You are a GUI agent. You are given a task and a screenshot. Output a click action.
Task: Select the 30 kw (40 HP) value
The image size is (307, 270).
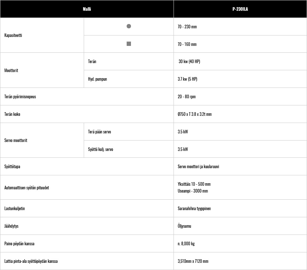189,61
